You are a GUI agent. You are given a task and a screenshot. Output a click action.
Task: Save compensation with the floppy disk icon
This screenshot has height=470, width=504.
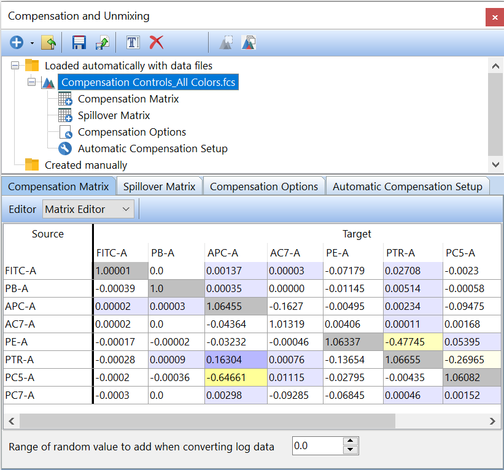coord(79,42)
